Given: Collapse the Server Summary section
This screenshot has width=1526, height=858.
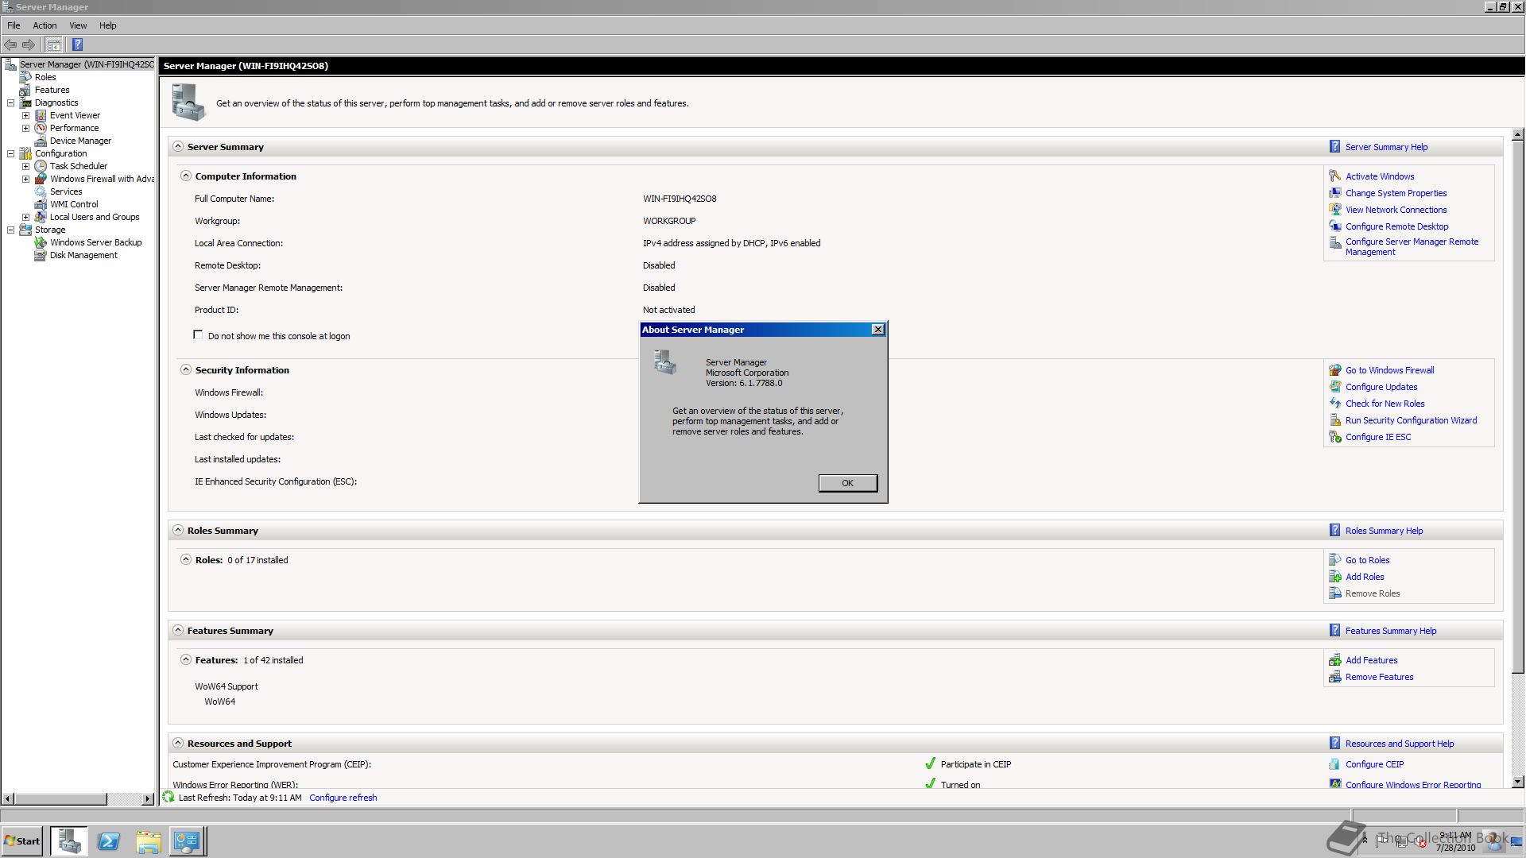Looking at the screenshot, I should (178, 146).
